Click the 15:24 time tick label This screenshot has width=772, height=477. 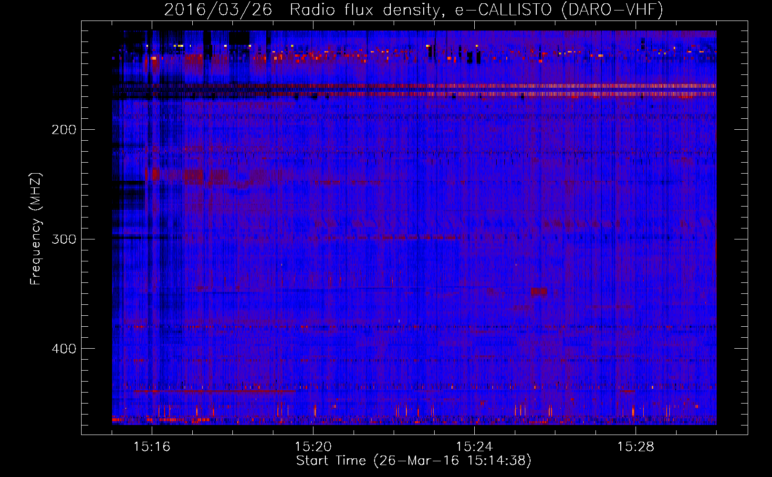(x=474, y=447)
